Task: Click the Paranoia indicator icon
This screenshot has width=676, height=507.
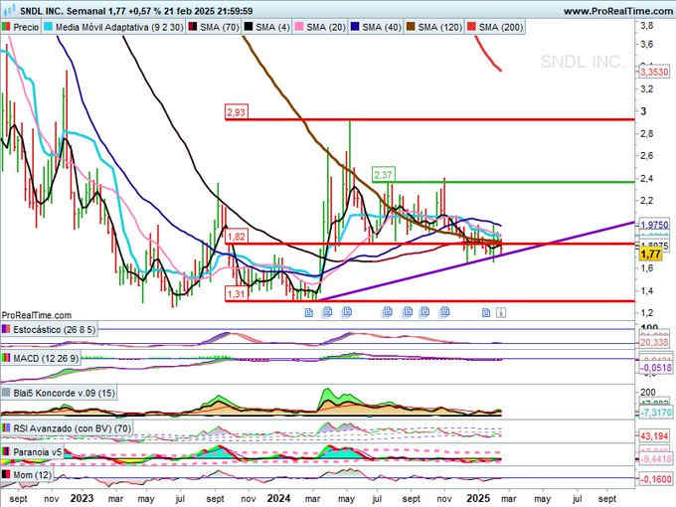Action: click(x=6, y=451)
